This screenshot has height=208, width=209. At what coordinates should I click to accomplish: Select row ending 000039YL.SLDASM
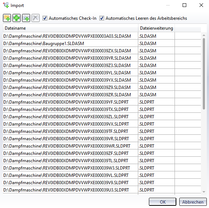102,73
